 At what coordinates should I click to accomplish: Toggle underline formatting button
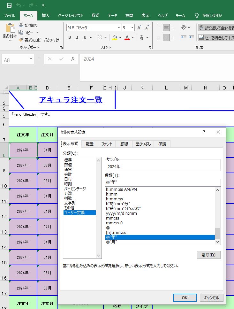[85, 37]
